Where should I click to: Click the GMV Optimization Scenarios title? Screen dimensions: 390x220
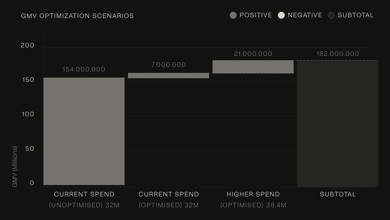point(77,16)
